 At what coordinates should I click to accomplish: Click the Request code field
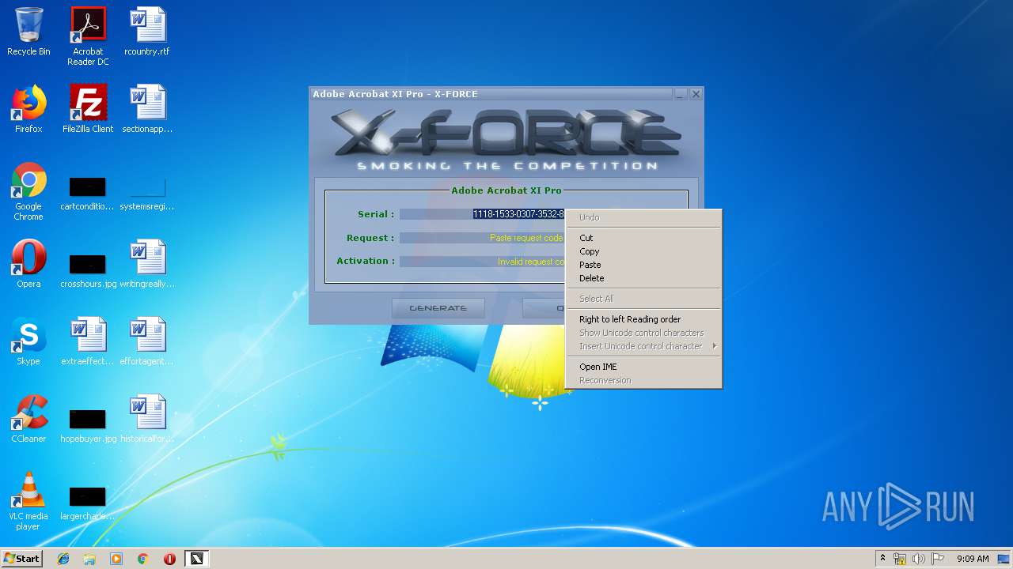tap(482, 238)
